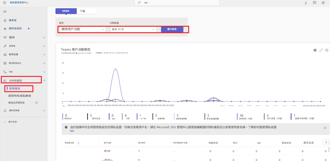Open the 日期範圍 dropdown showing 過去 30 天
The image size is (330, 161).
(x=133, y=29)
